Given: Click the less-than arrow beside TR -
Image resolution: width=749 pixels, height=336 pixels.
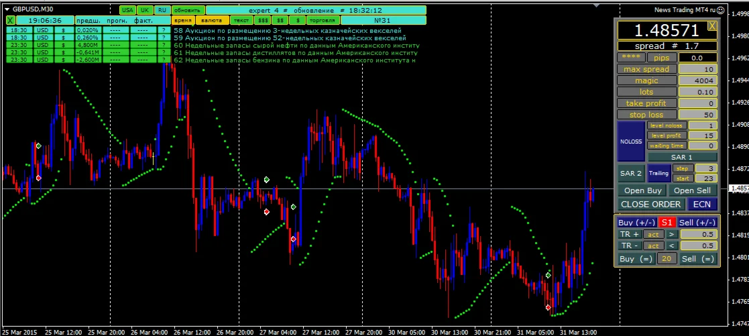Looking at the screenshot, I should [673, 246].
